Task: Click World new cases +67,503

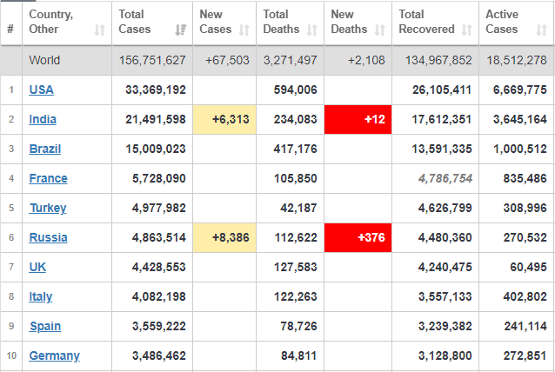Action: click(x=227, y=61)
